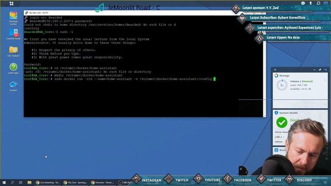This screenshot has width=331, height=186.
Task: Open the LAN 1 dropdown in System Health
Action: pyautogui.click(x=279, y=137)
